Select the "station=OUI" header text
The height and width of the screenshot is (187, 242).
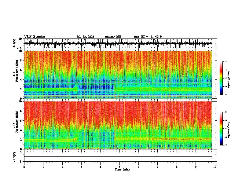click(113, 37)
